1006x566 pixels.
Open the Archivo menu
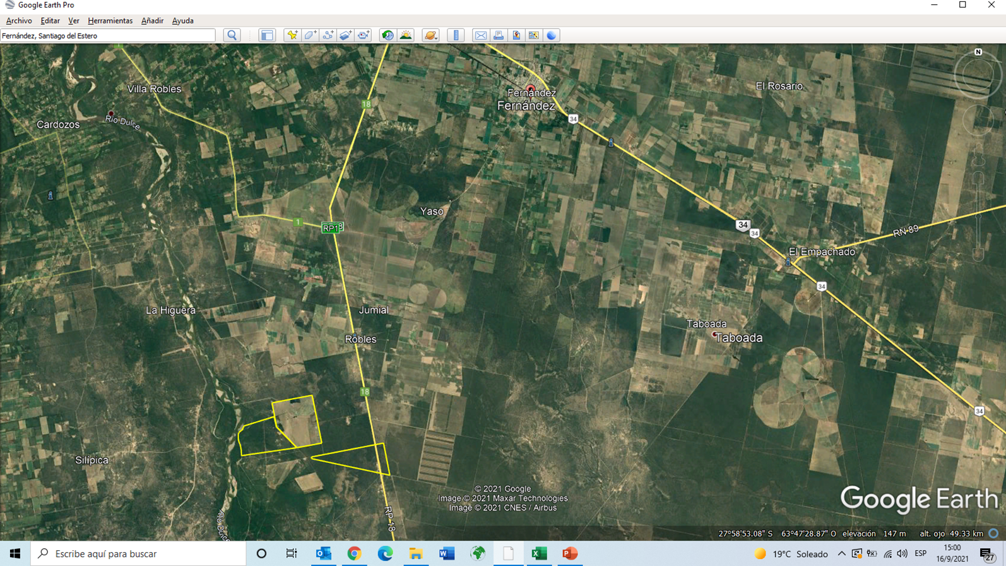point(19,21)
